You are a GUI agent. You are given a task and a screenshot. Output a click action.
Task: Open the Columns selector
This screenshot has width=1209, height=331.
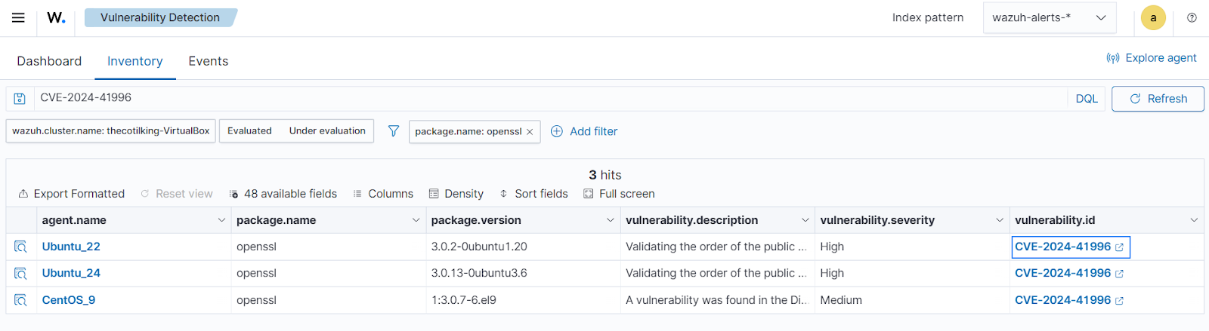(383, 194)
